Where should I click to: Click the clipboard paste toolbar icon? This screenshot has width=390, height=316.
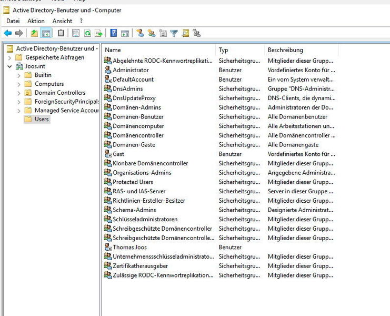pyautogui.click(x=61, y=33)
